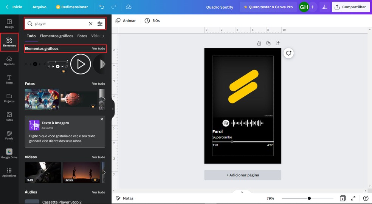Enter fullscreen presentation mode icon
Screen dimensions: 372x204
click(353, 198)
